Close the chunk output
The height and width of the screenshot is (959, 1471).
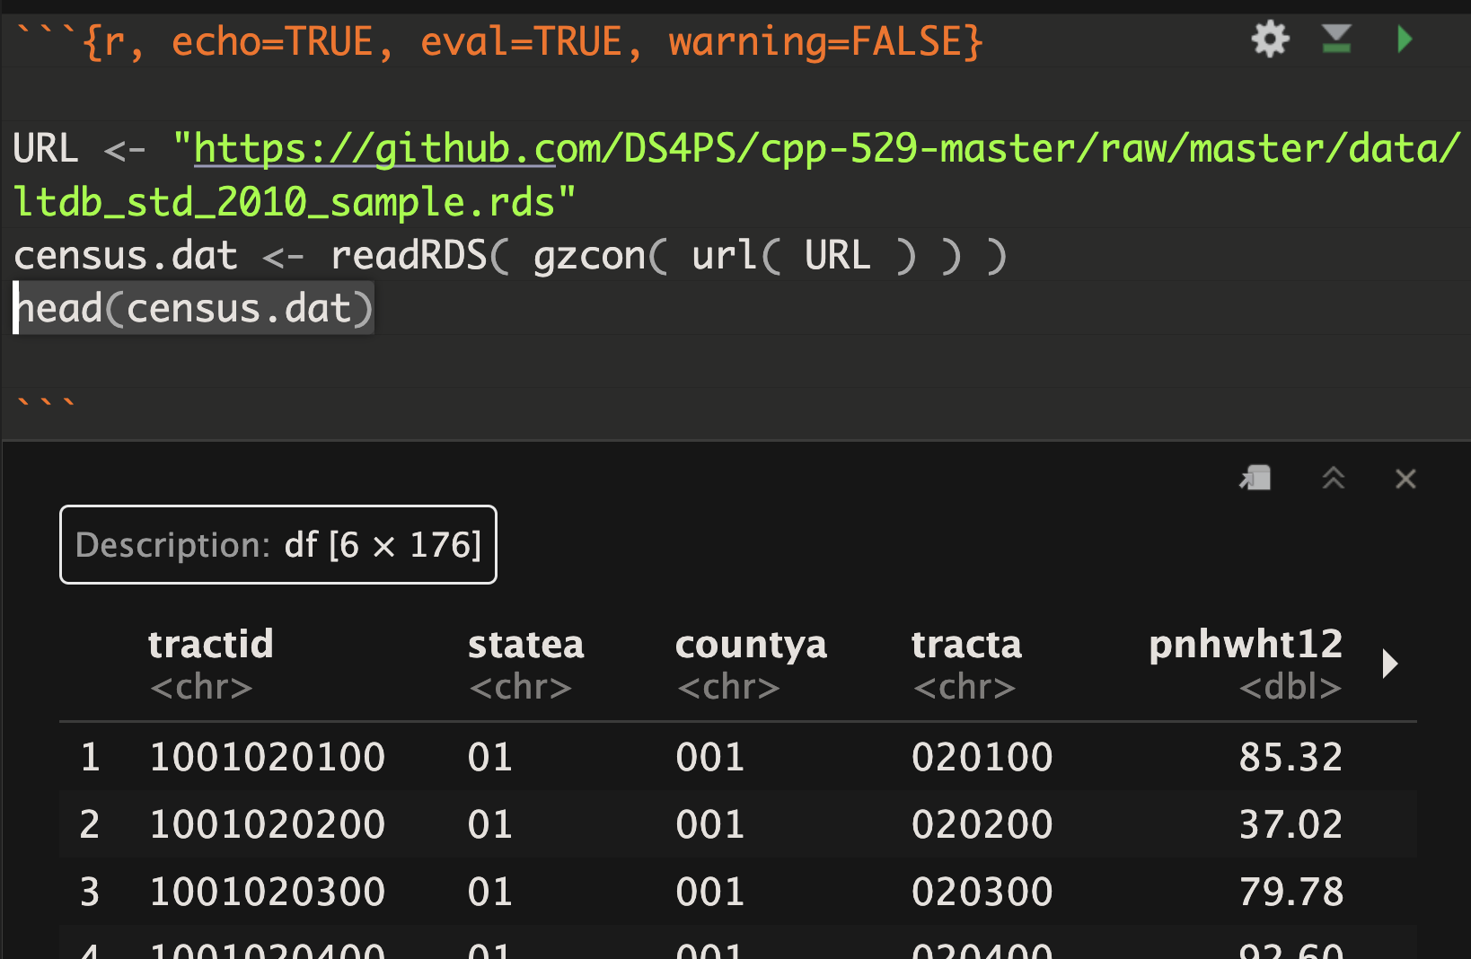(1405, 479)
